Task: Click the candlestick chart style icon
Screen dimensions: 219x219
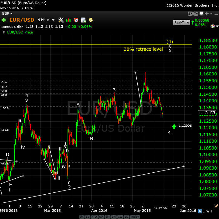Action: [69, 20]
